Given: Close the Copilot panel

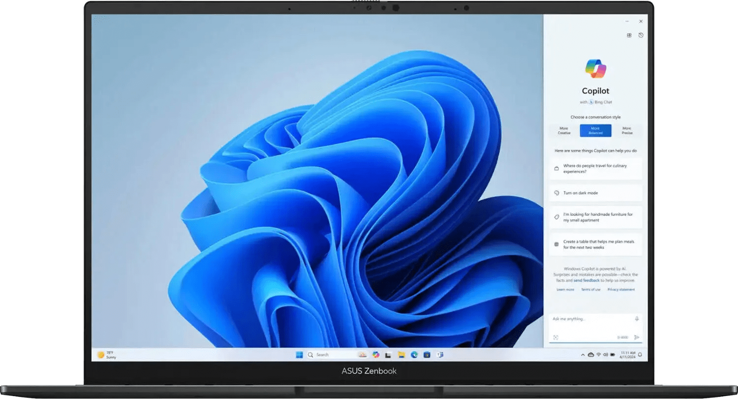Looking at the screenshot, I should [641, 22].
